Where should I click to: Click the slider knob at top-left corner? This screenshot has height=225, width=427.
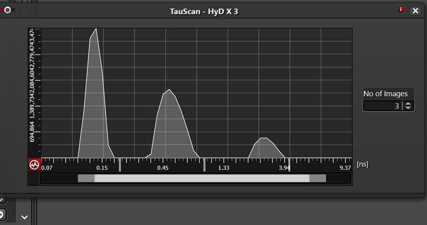point(7,10)
